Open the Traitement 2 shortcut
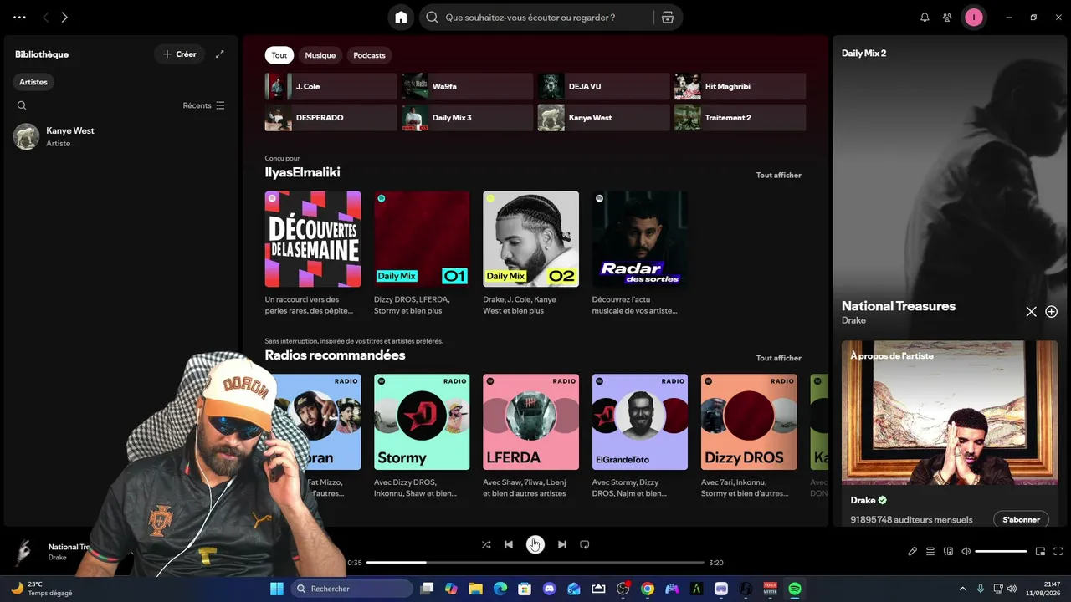1071x602 pixels. pos(740,118)
